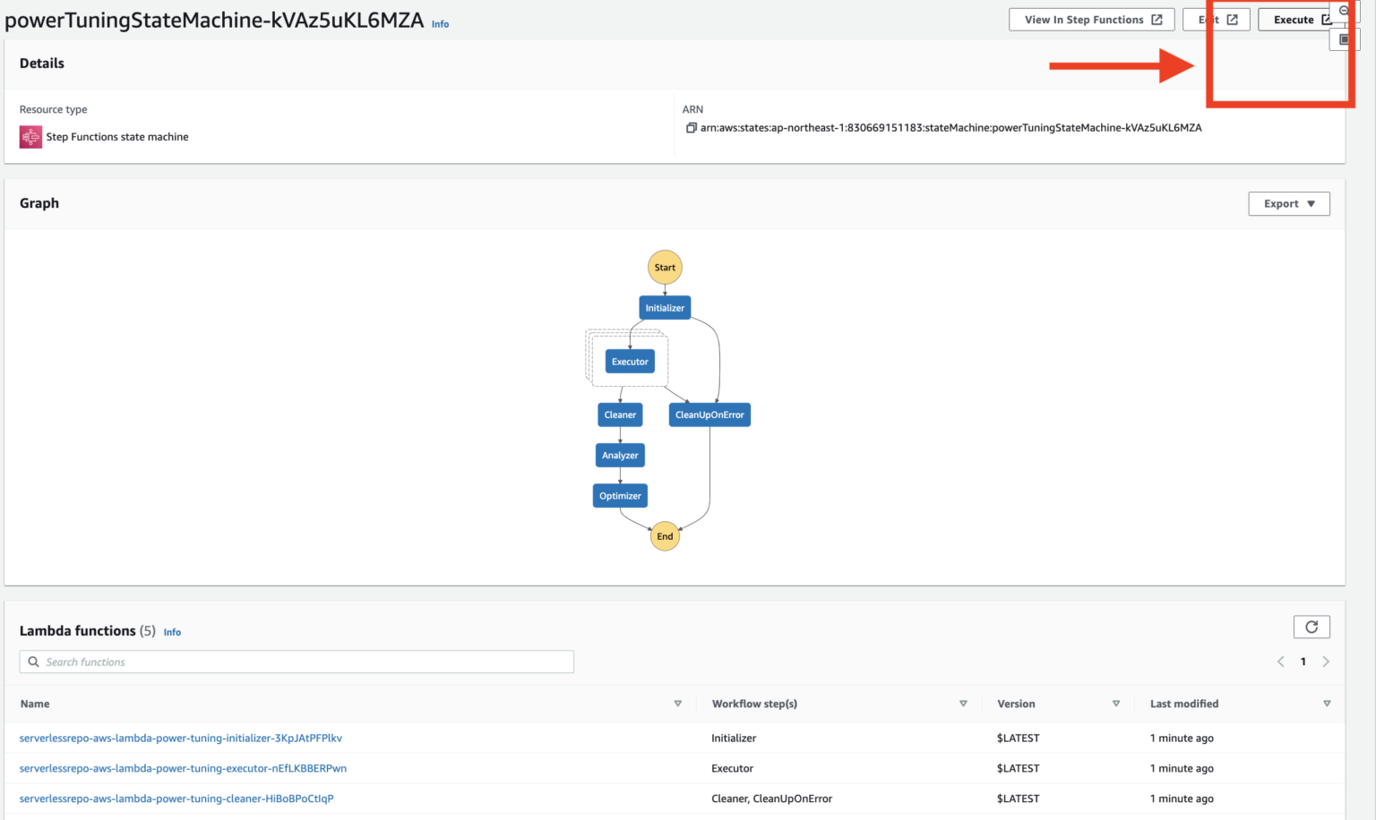Open the power-tuning-cleaner Lambda function link
Image resolution: width=1376 pixels, height=820 pixels.
pyautogui.click(x=176, y=799)
